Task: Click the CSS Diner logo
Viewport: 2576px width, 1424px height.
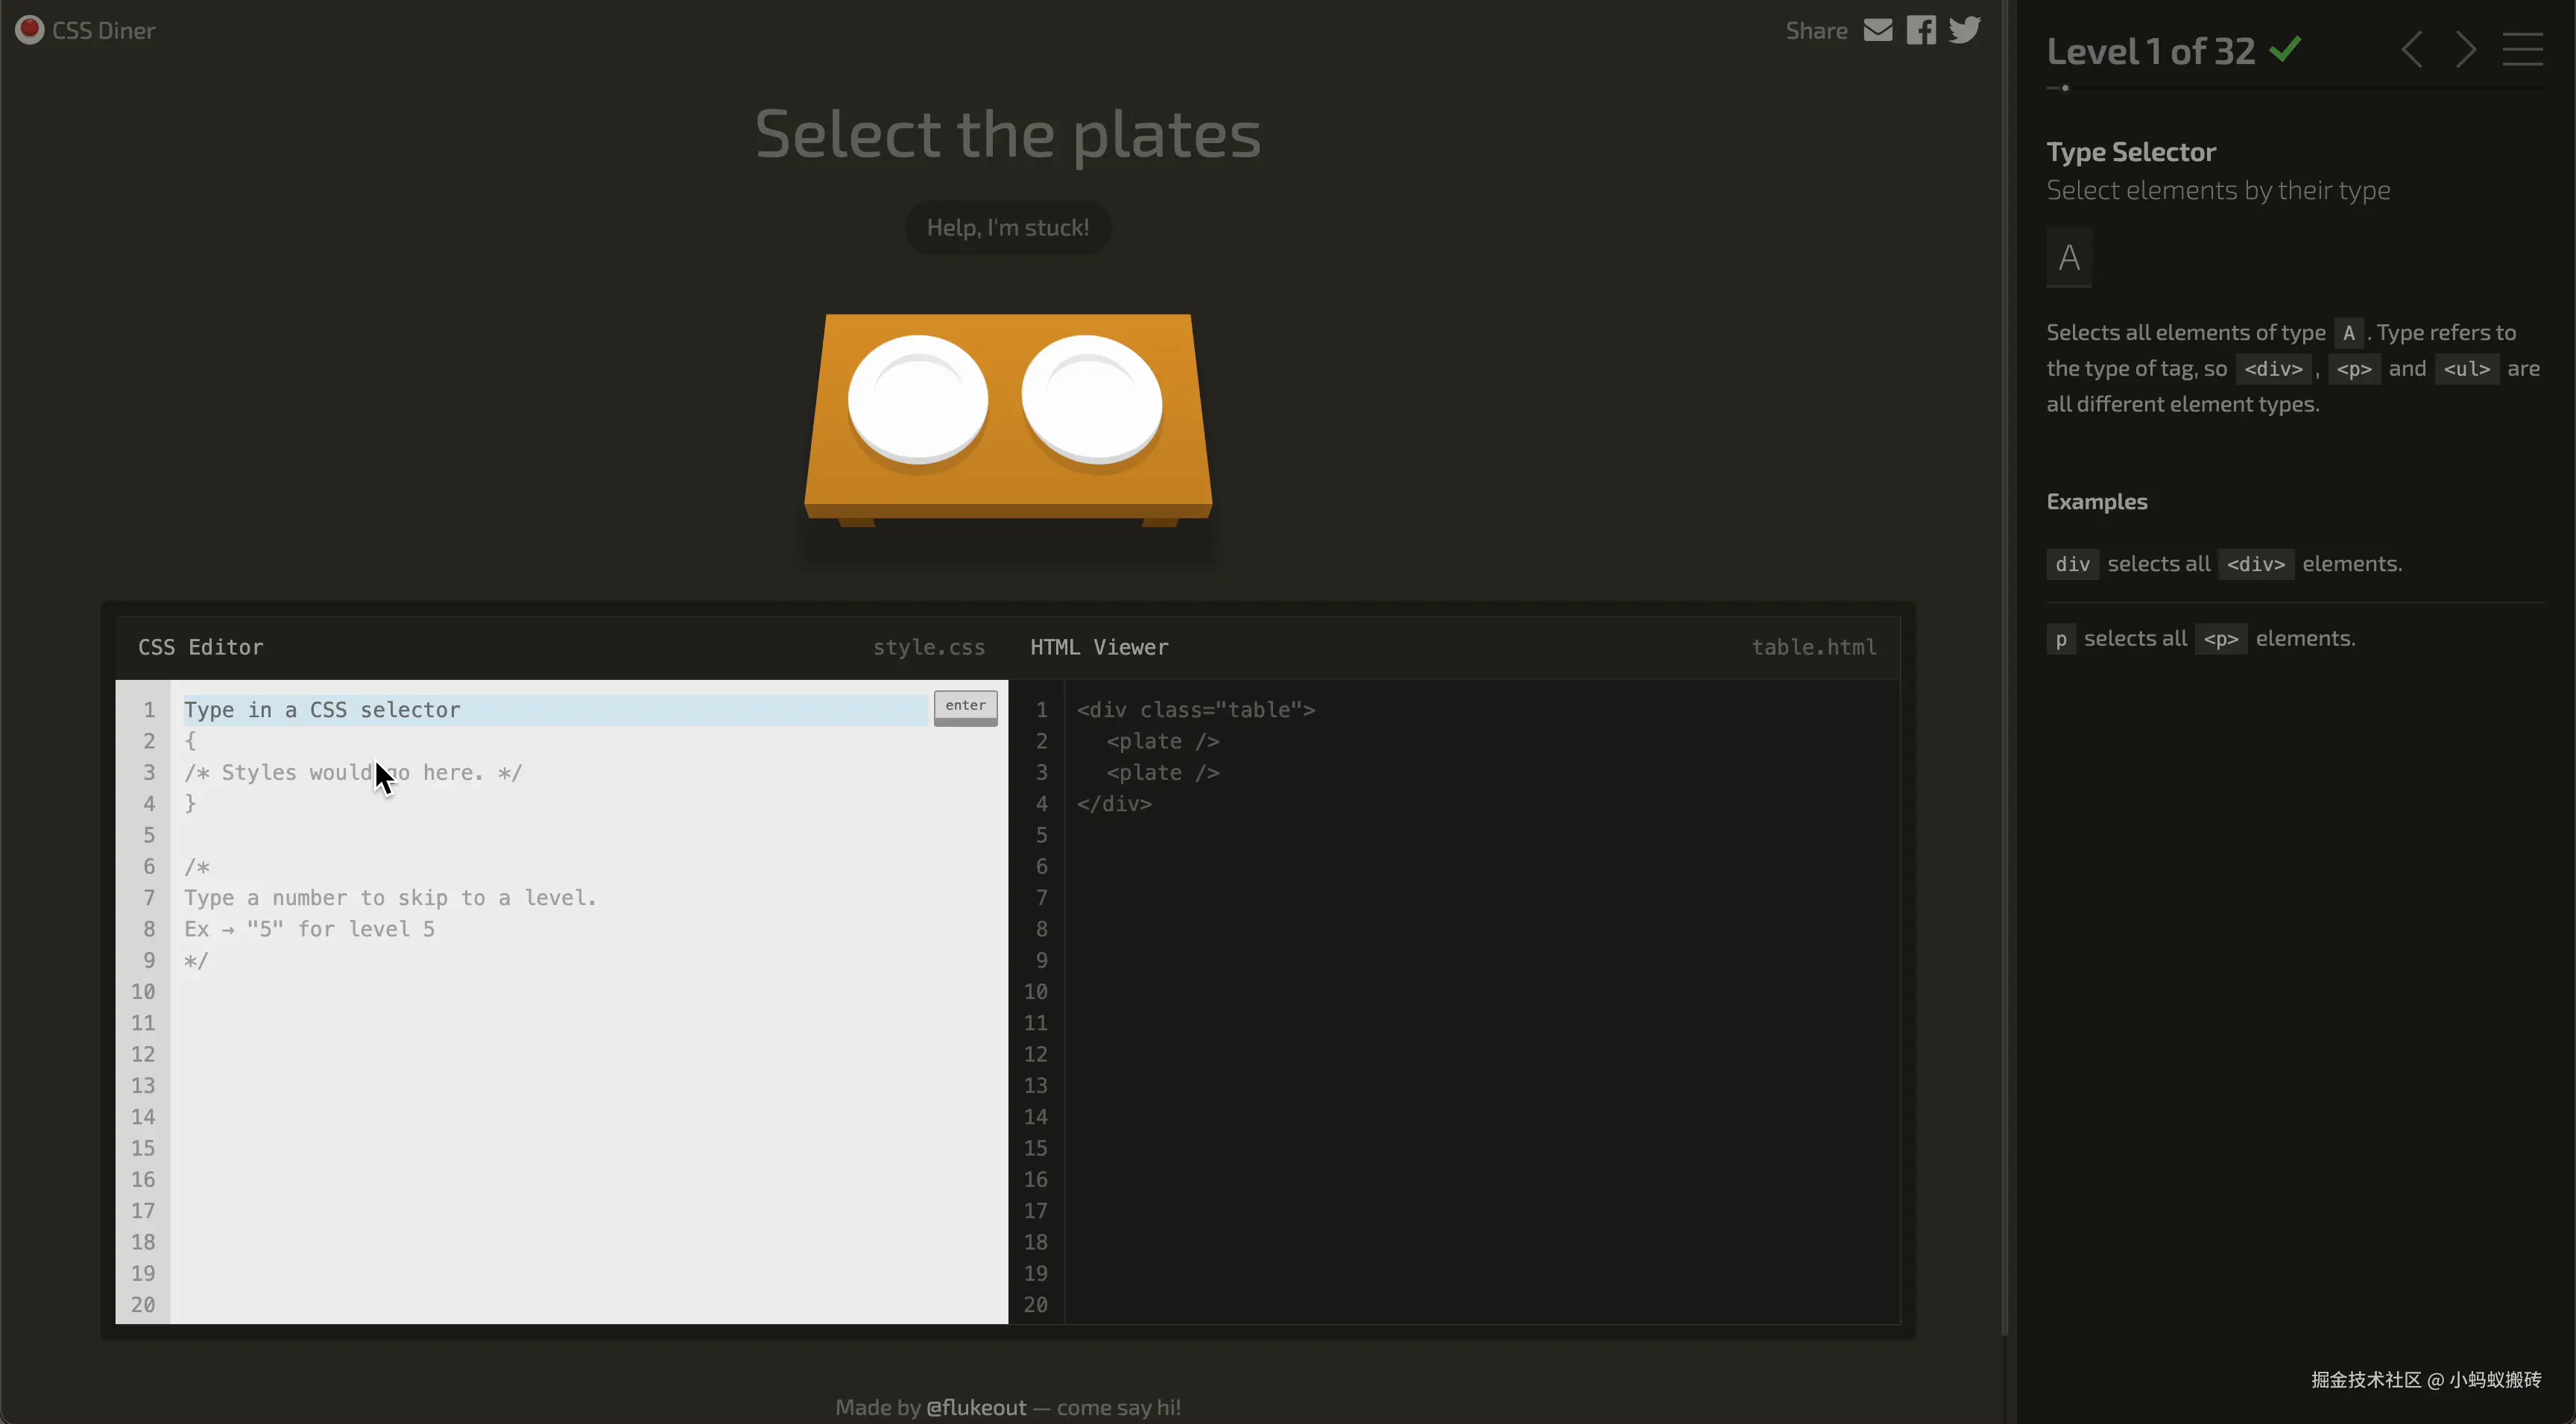Action: 85,30
